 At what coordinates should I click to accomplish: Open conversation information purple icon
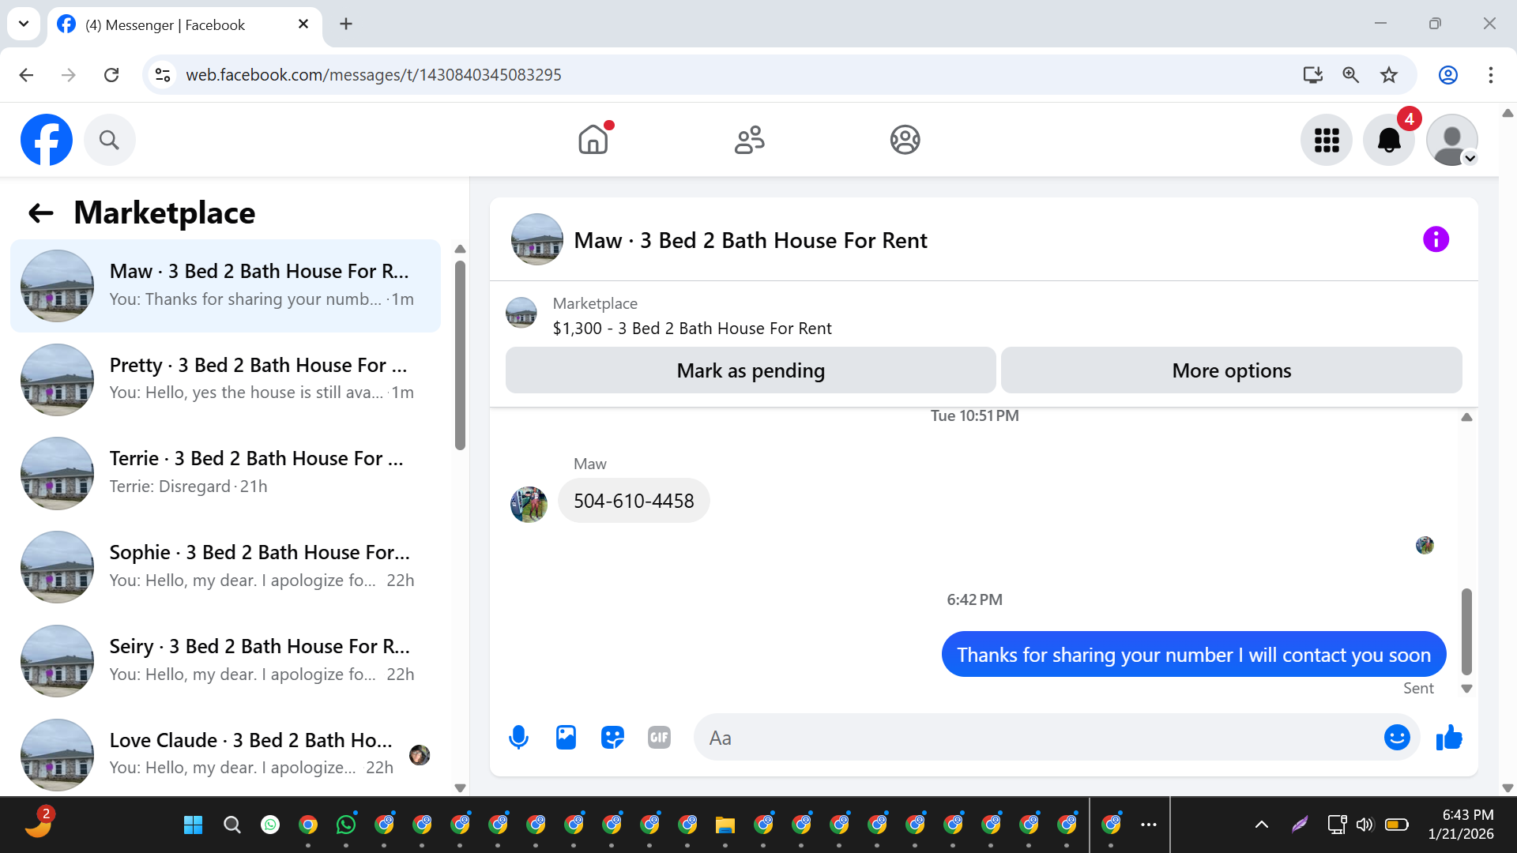1436,239
